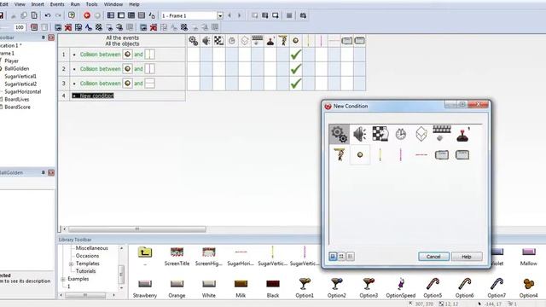Select the purple SugarVertical object in the dialog
This screenshot has width=546, height=307.
401,154
